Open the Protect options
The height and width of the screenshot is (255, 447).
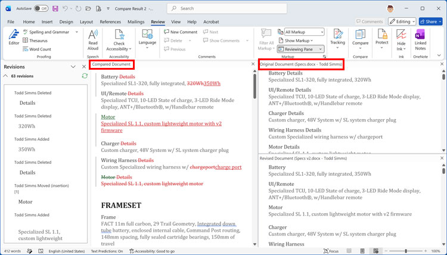[x=381, y=39]
